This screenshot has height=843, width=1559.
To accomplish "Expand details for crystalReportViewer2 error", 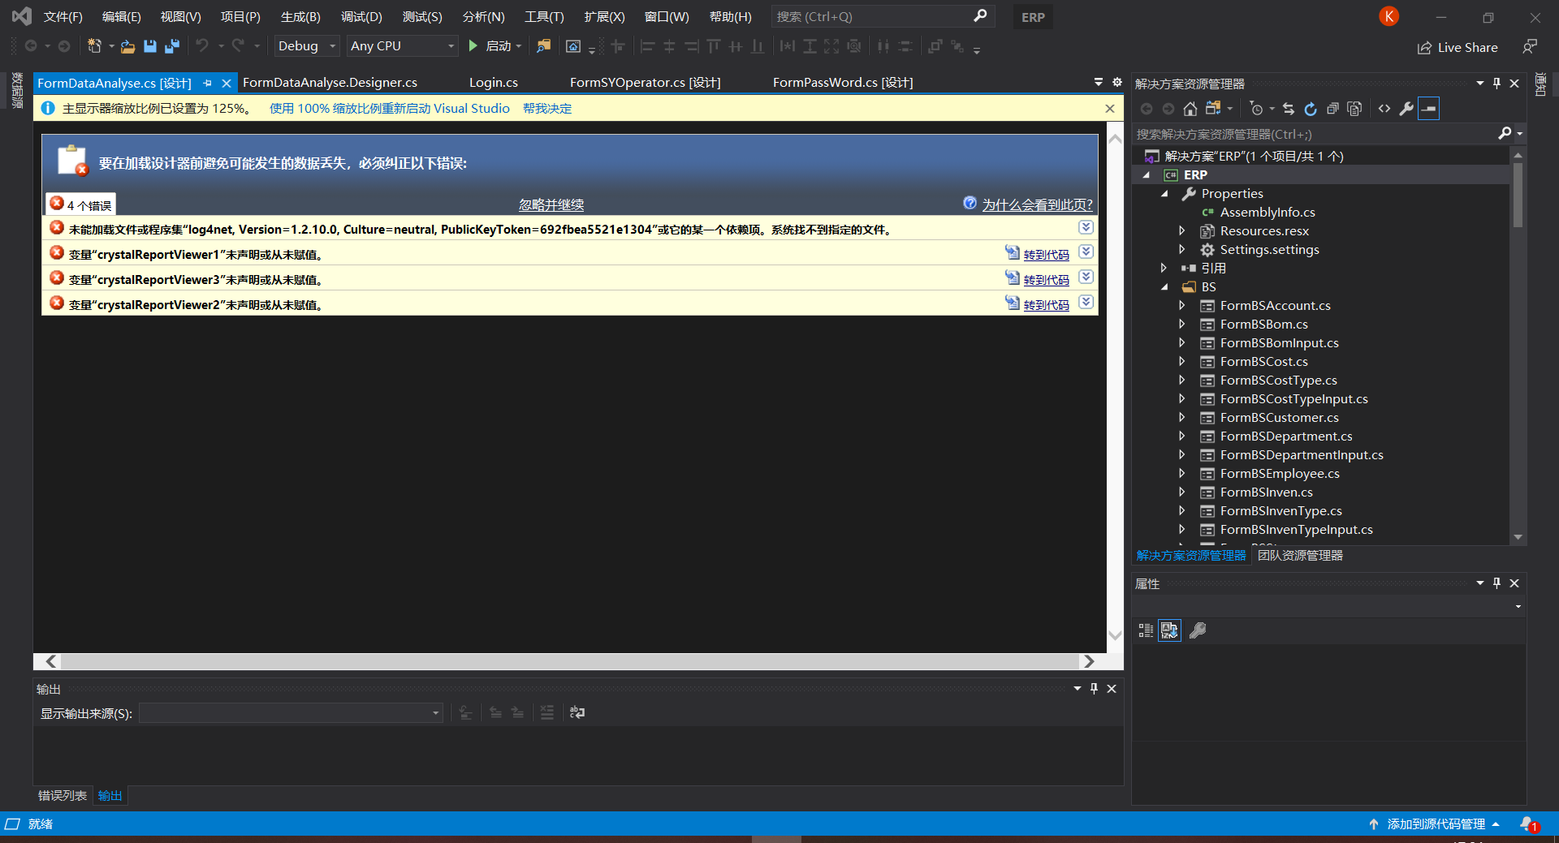I will point(1086,303).
